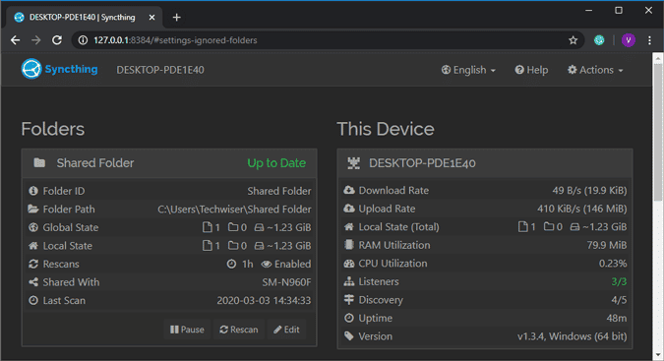Open the purple V profile avatar
664x361 pixels.
point(628,40)
